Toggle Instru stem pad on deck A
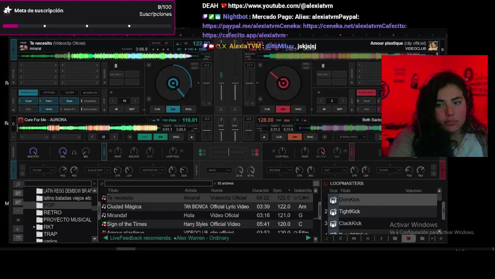Screen dimensions: 495x279 [x=49, y=101]
